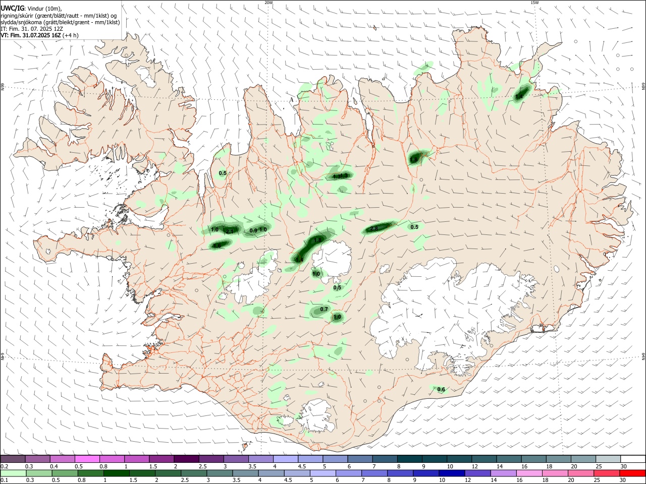Pick the darkest green 1–1.5 rain legend swatch
The height and width of the screenshot is (484, 646).
pos(117,473)
